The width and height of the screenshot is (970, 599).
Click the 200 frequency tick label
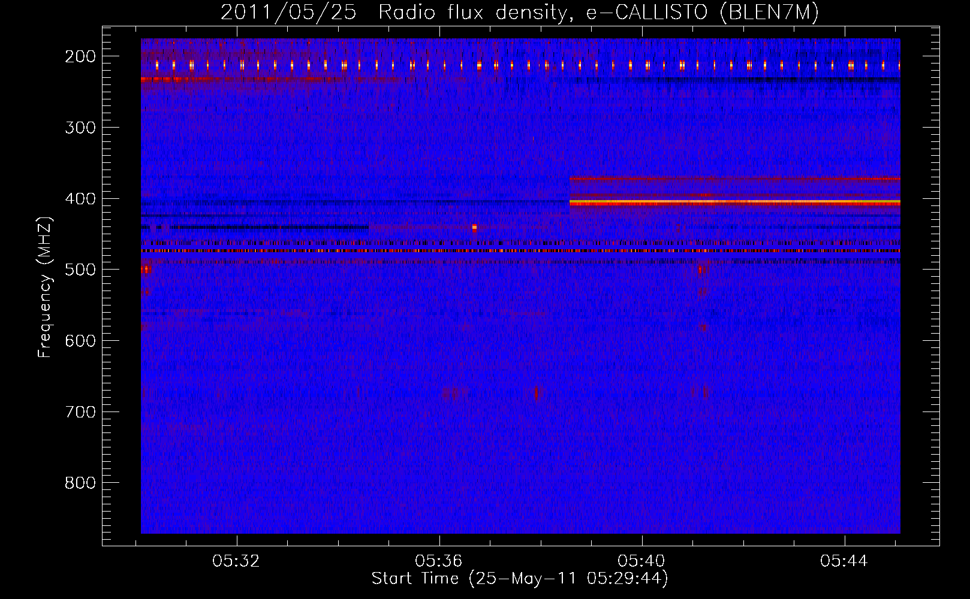click(80, 56)
